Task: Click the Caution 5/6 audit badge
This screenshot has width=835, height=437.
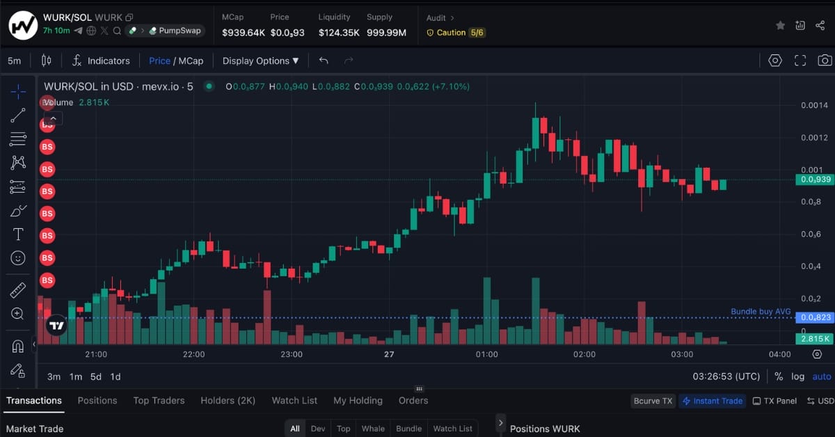Action: coord(456,33)
